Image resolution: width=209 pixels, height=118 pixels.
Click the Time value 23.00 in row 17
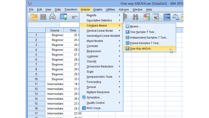73,114
